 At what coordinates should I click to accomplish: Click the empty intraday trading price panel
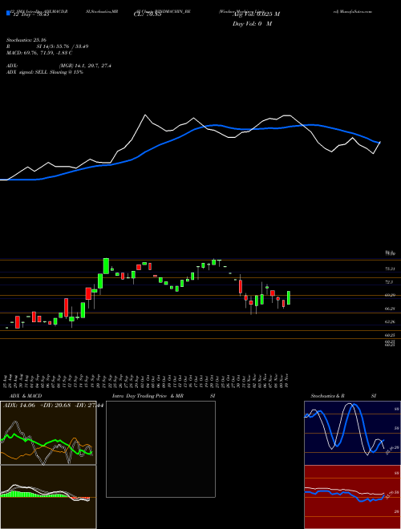pyautogui.click(x=160, y=449)
